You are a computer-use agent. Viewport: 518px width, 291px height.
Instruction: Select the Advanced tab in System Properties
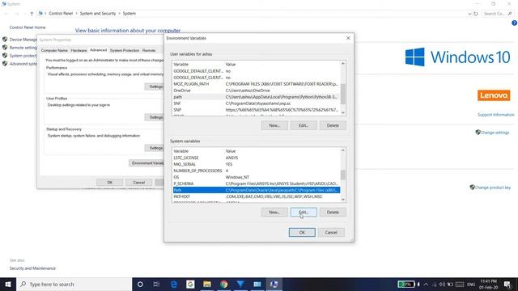pos(99,50)
